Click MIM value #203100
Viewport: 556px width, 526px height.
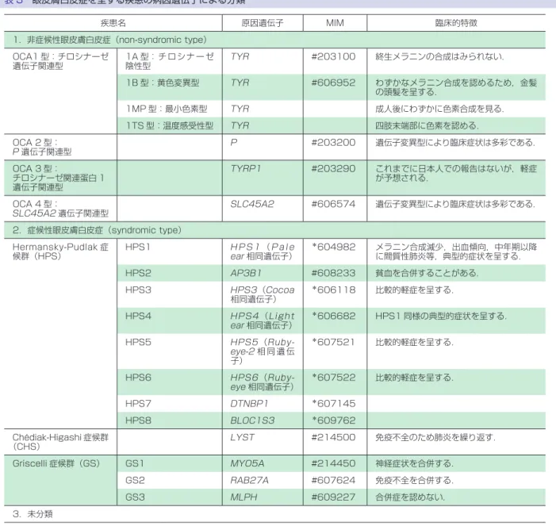[x=333, y=57]
